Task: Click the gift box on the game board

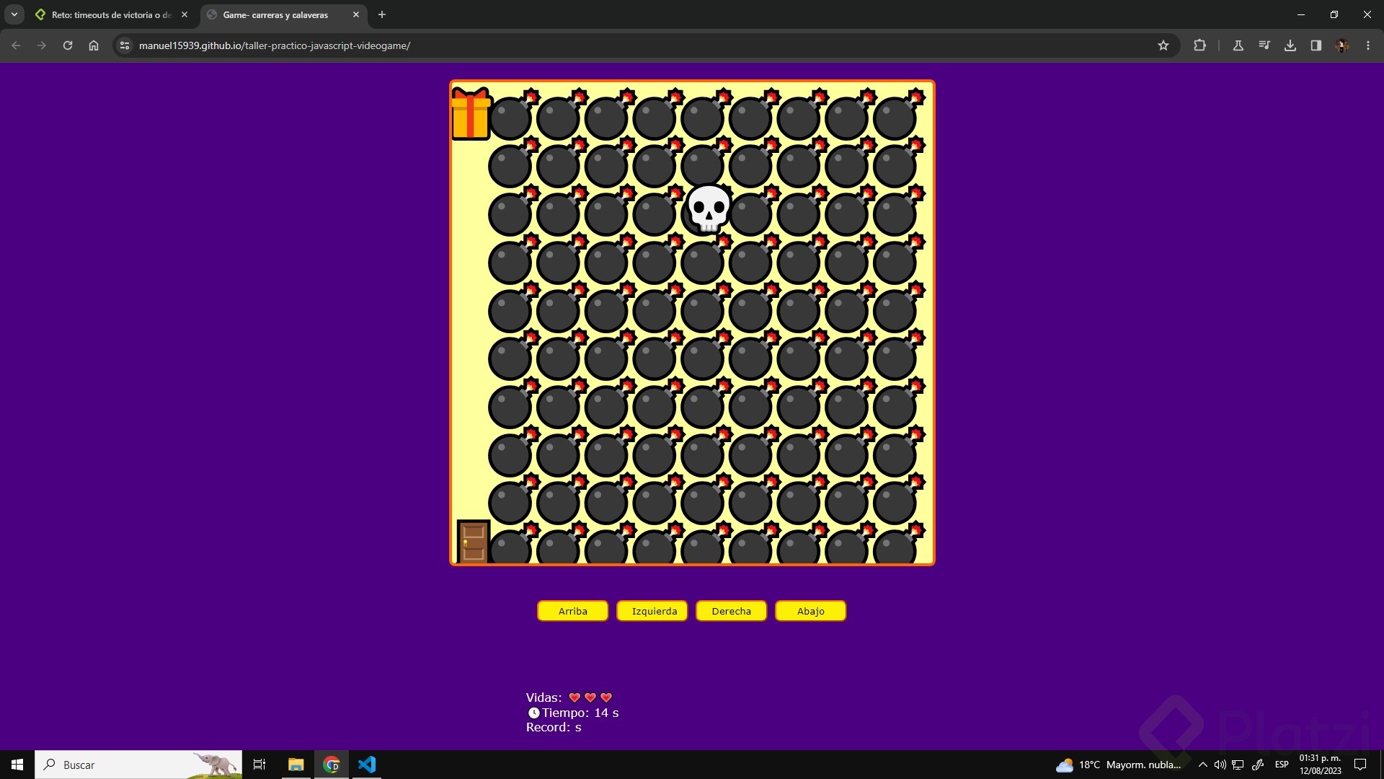Action: click(471, 114)
